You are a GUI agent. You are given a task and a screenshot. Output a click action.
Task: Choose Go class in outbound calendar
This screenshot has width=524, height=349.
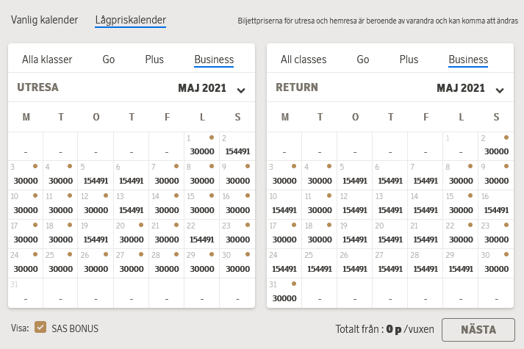pyautogui.click(x=108, y=60)
